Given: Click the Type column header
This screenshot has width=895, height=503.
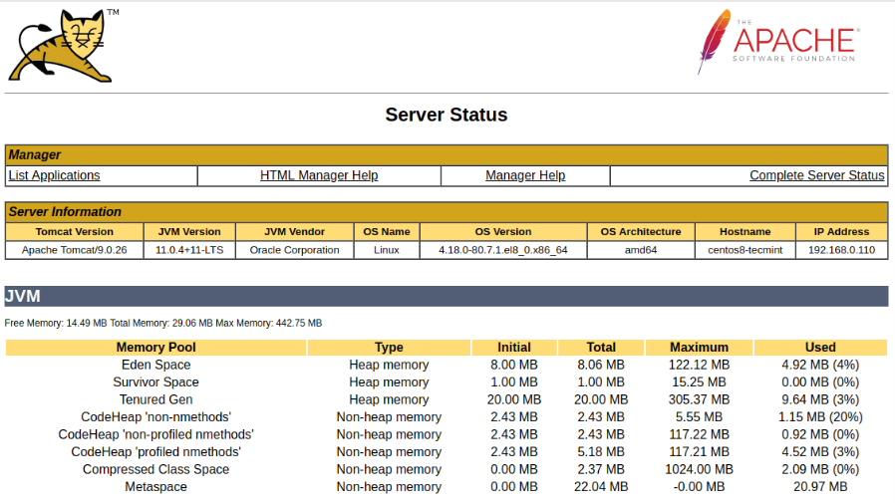Looking at the screenshot, I should click(389, 348).
